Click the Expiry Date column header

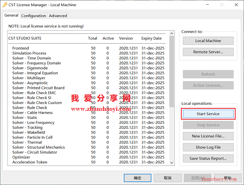point(151,39)
